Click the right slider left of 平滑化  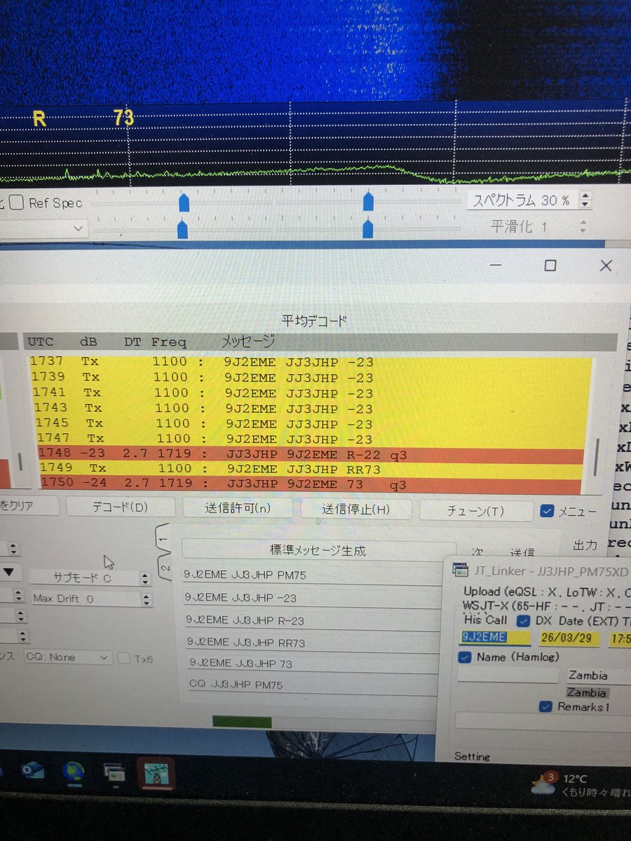coord(367,228)
